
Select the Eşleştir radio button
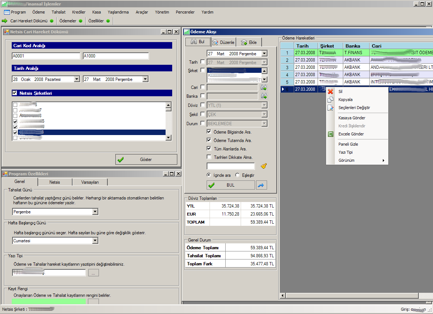point(237,175)
